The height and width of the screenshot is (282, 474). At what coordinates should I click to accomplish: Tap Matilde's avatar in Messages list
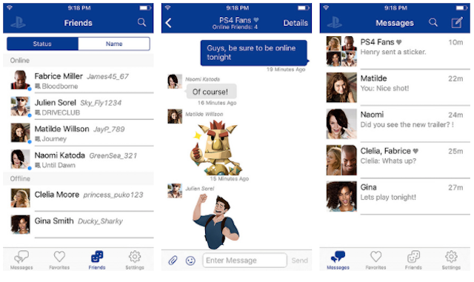(x=341, y=87)
